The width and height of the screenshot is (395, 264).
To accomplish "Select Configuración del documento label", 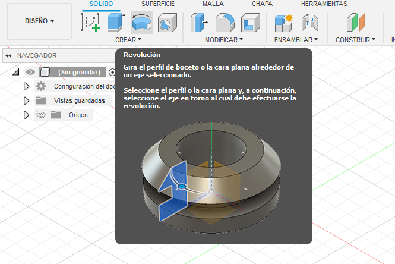I will [x=84, y=86].
